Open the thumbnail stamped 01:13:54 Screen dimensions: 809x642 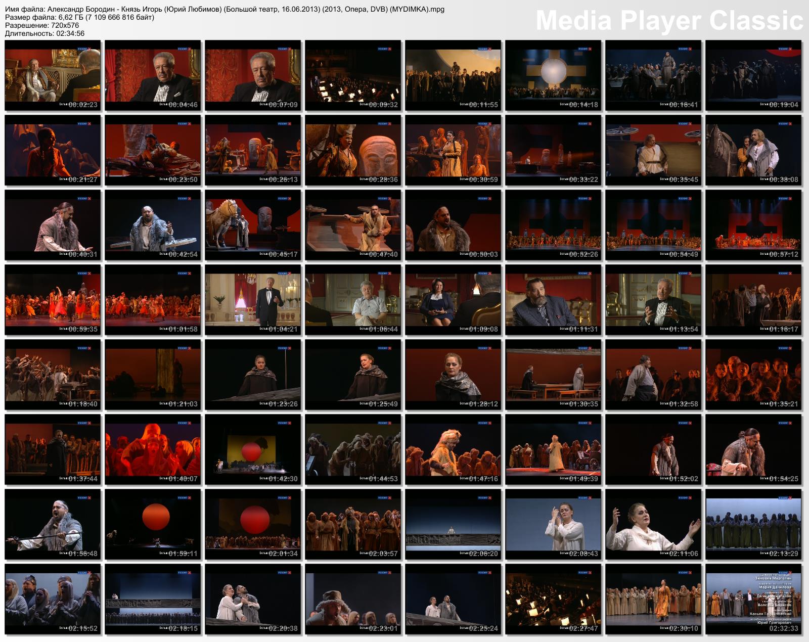653,300
